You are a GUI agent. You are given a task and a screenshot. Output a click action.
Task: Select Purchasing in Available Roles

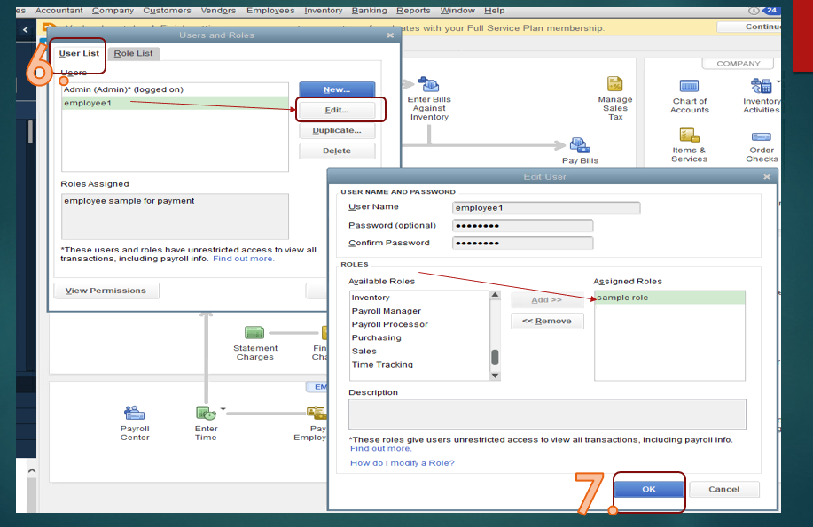419,337
